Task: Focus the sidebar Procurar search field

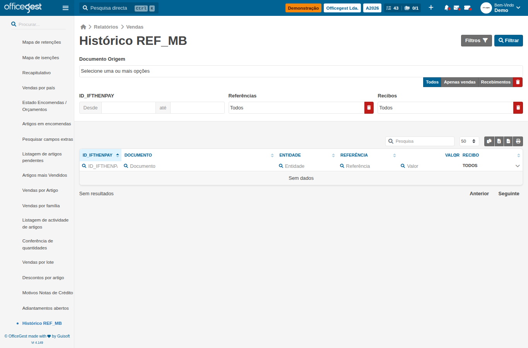Action: (x=39, y=24)
